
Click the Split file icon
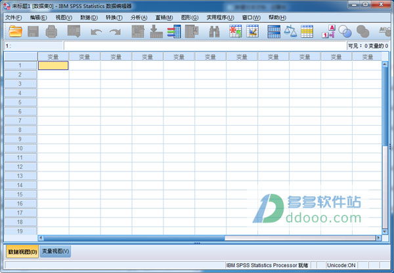tap(274, 31)
